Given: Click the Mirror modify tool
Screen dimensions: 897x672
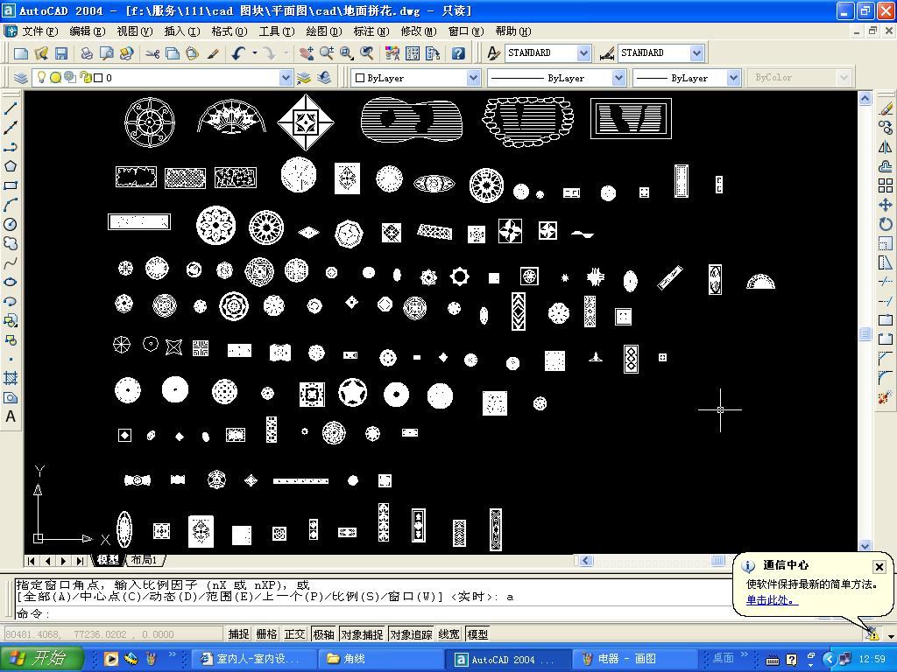Looking at the screenshot, I should point(885,147).
